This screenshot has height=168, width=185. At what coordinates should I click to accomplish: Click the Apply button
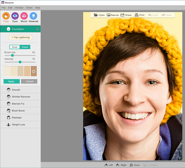pos(11,81)
